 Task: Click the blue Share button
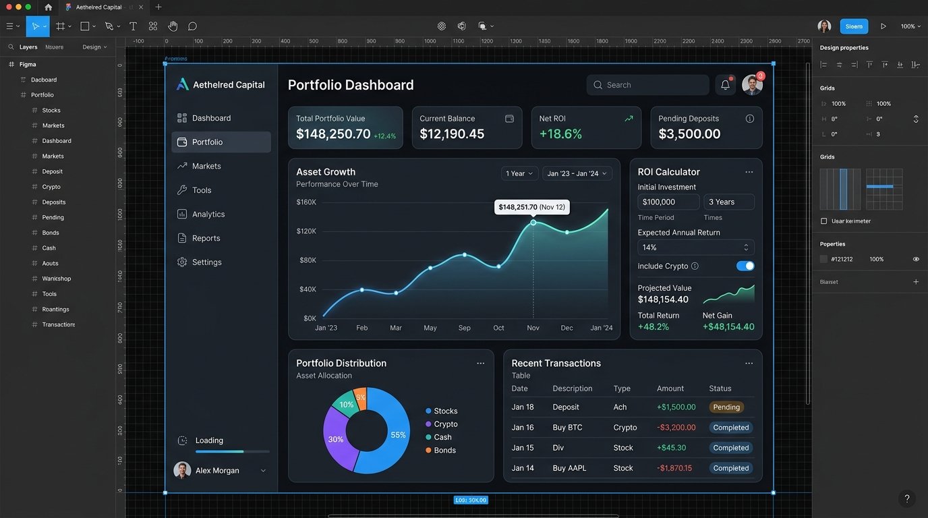click(x=854, y=26)
